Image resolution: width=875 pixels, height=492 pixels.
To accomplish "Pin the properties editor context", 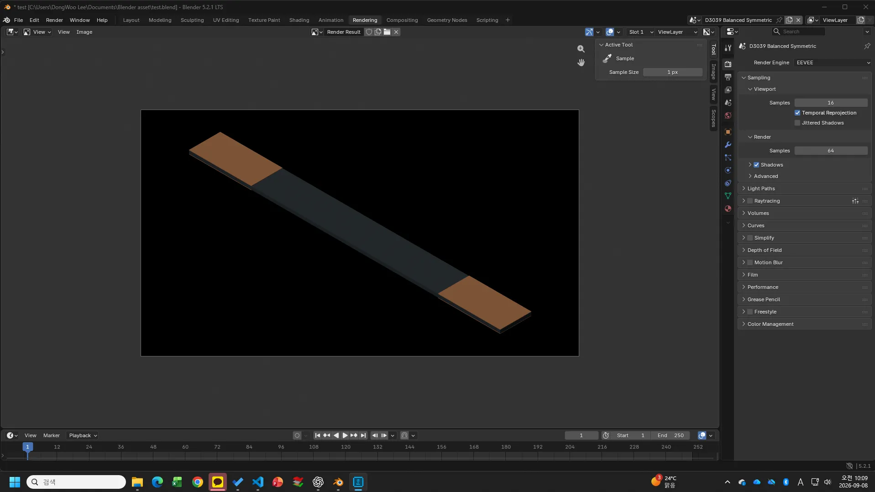I will click(x=867, y=46).
